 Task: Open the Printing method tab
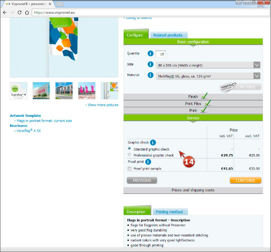pyautogui.click(x=170, y=212)
